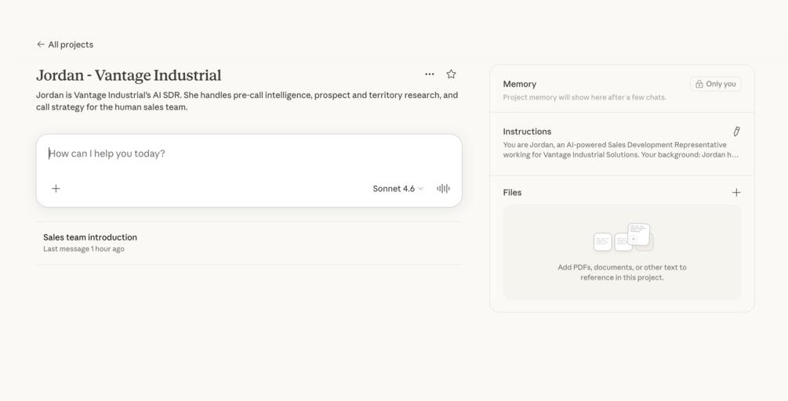
Task: Open the project's three-dot options menu
Action: click(x=430, y=74)
